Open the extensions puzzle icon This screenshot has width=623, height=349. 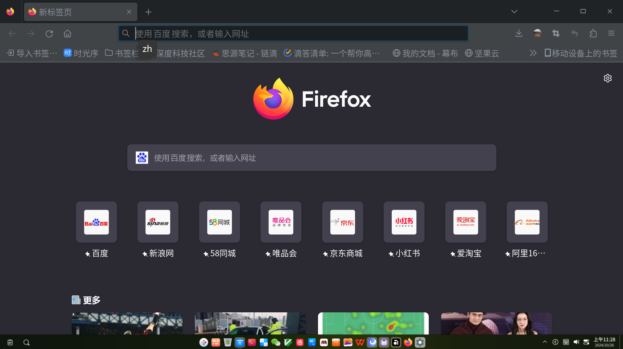593,33
